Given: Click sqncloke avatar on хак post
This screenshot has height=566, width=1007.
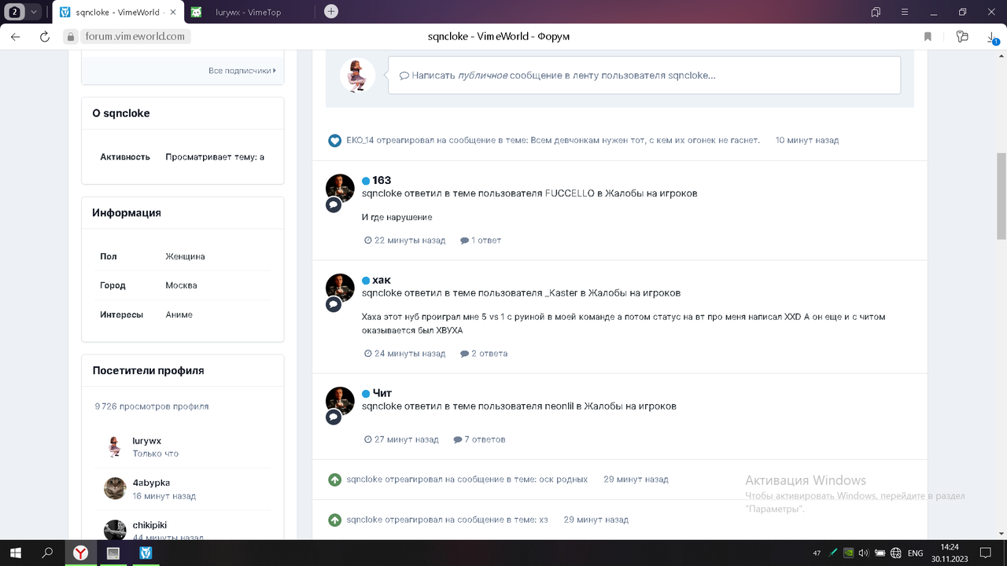Looking at the screenshot, I should click(x=340, y=289).
